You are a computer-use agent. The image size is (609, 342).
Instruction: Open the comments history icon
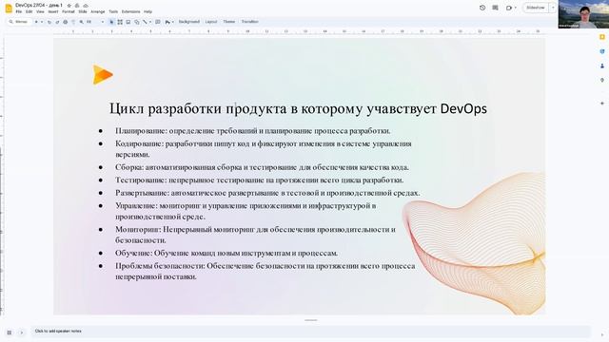[495, 8]
